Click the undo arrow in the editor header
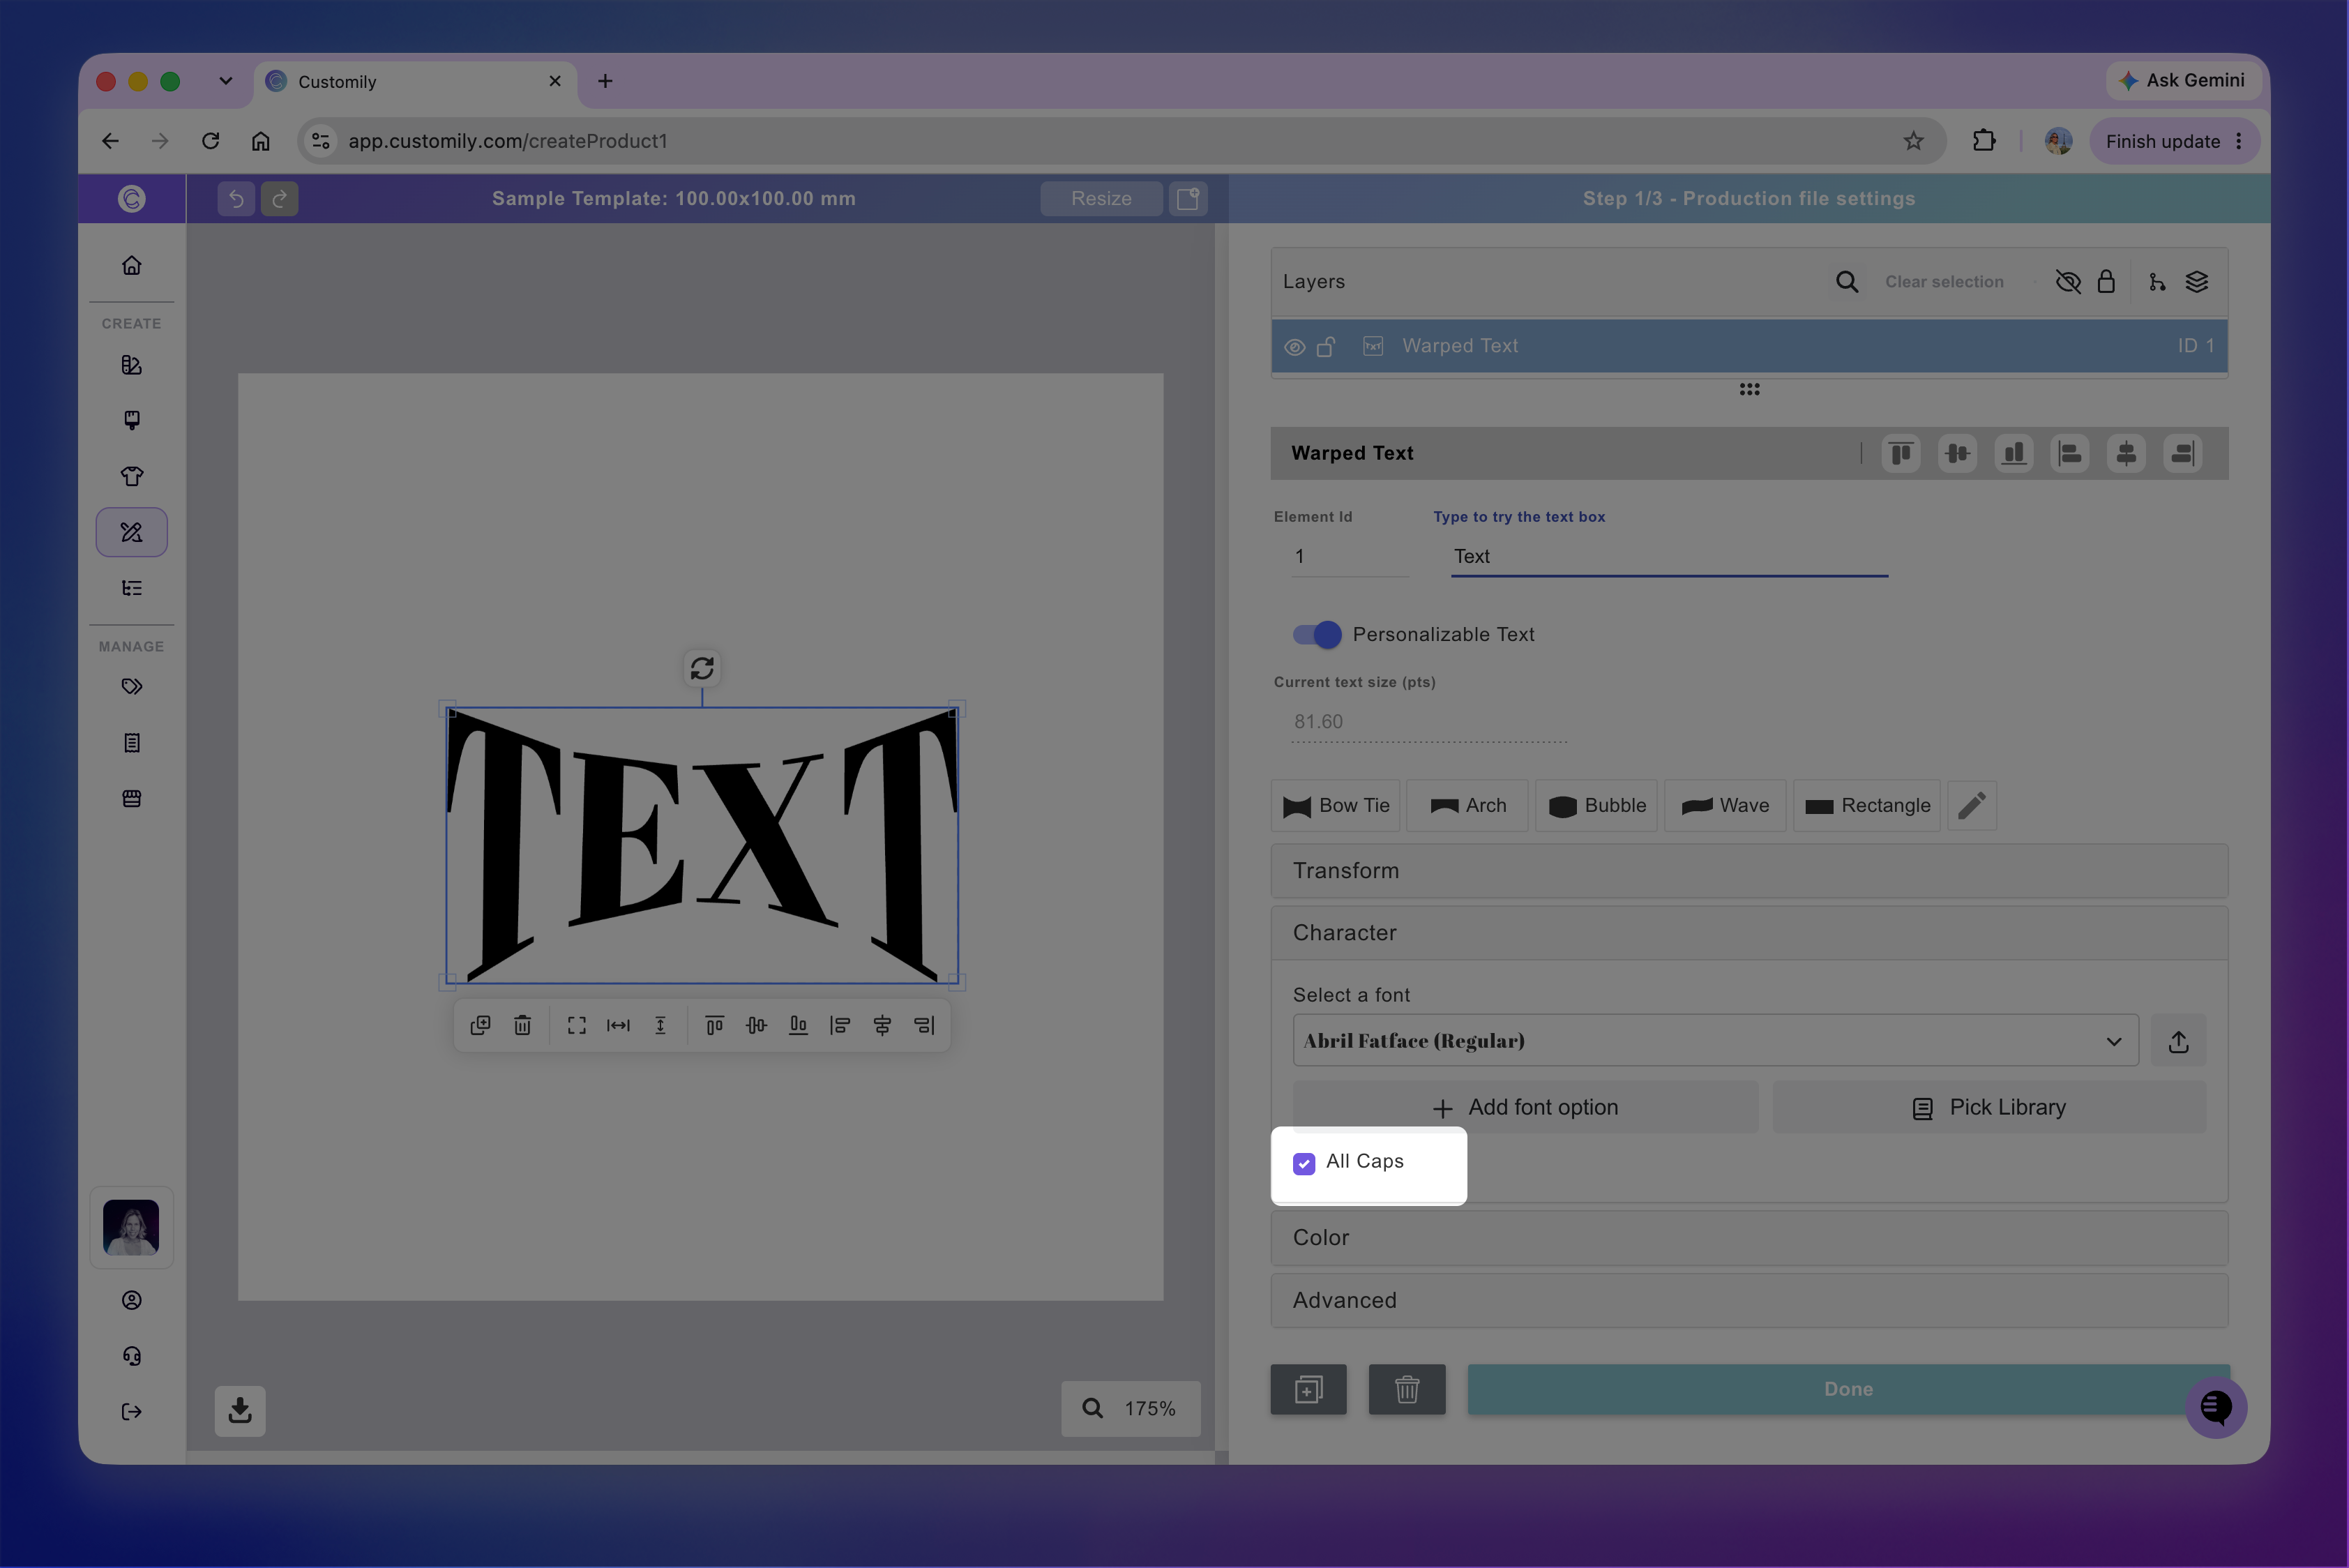The height and width of the screenshot is (1568, 2349). (x=236, y=198)
